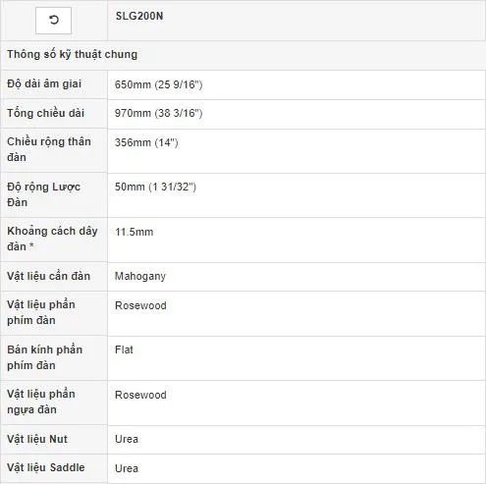Select the "Vật liệu phần phím đàn" label
This screenshot has height=484, width=486.
coord(41,312)
